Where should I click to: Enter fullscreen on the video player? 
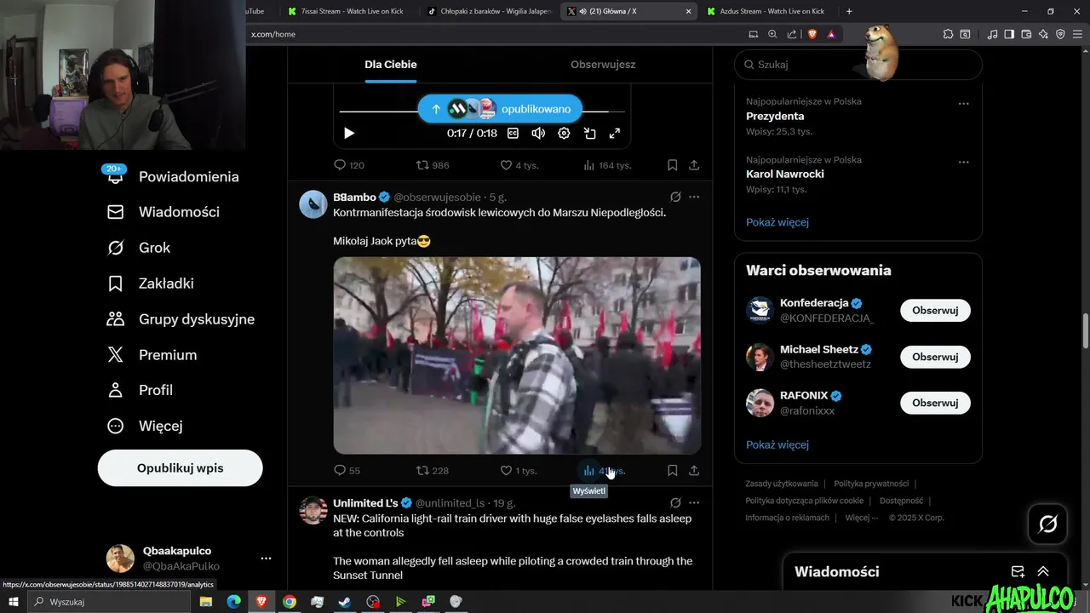(615, 133)
